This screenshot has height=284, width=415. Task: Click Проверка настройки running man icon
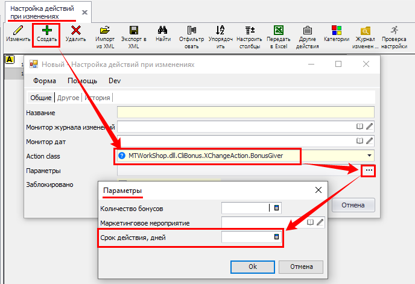point(394,30)
